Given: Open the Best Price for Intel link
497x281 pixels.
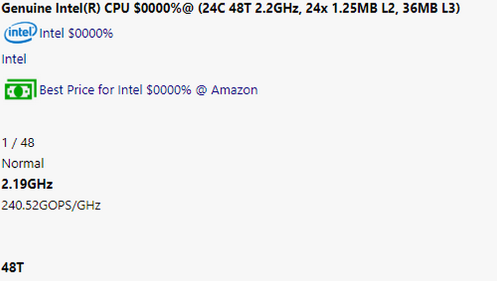Looking at the screenshot, I should pos(148,90).
